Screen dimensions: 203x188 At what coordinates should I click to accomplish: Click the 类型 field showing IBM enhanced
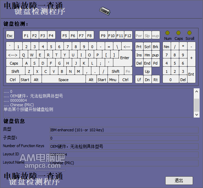(124, 130)
